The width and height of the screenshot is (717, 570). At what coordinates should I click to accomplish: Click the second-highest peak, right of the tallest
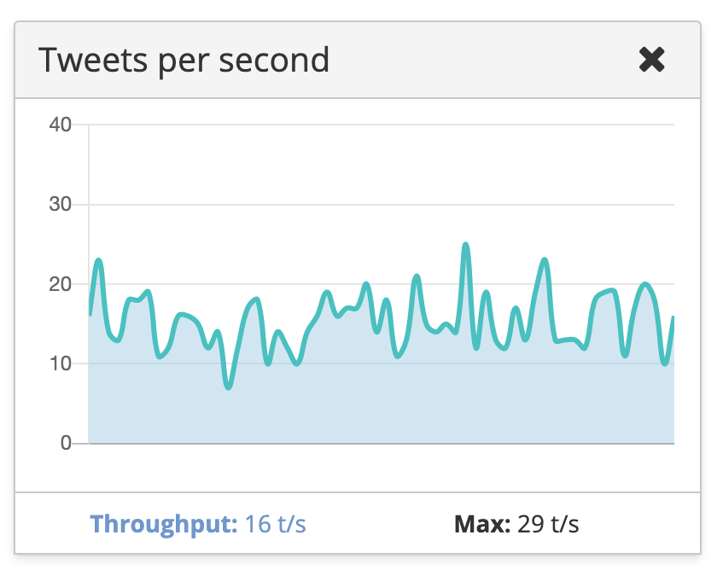[x=545, y=260]
